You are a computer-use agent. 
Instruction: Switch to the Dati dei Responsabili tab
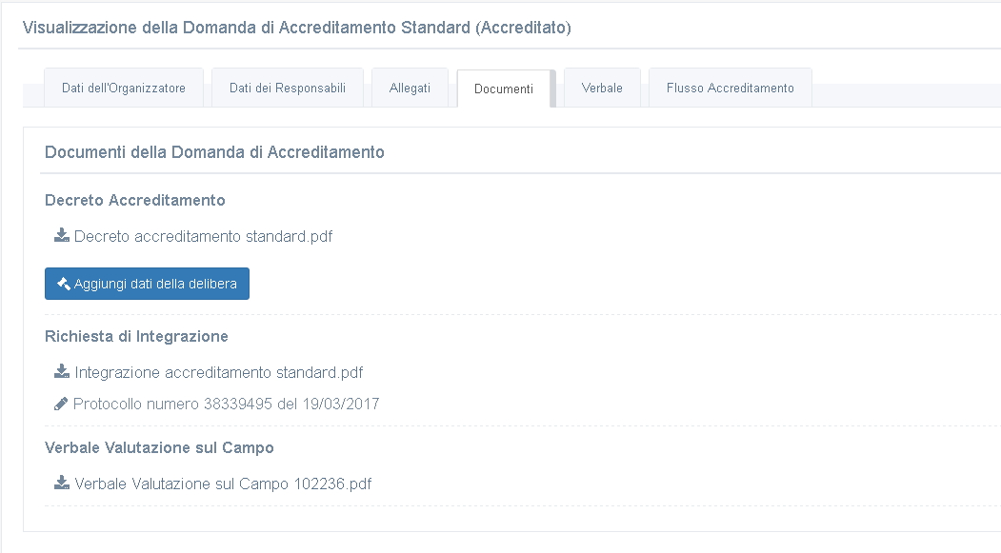[288, 88]
